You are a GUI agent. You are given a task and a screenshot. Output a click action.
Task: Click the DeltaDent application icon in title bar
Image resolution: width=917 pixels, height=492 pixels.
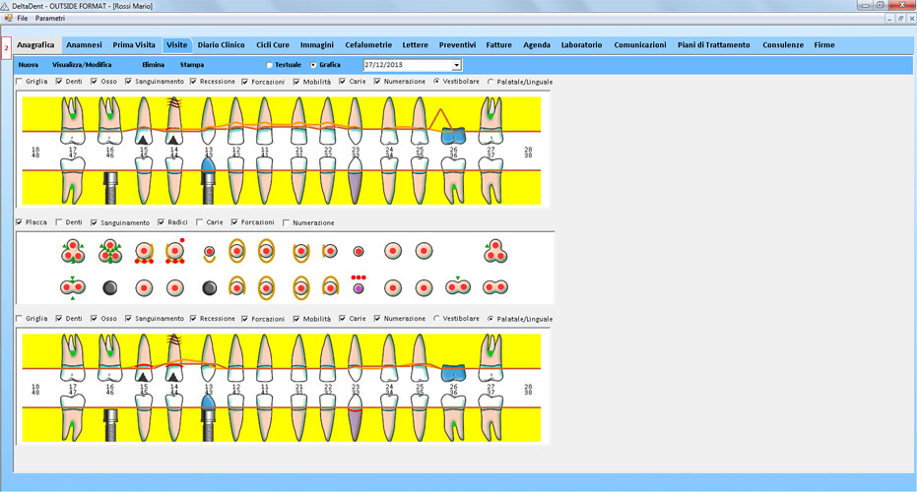pyautogui.click(x=5, y=5)
